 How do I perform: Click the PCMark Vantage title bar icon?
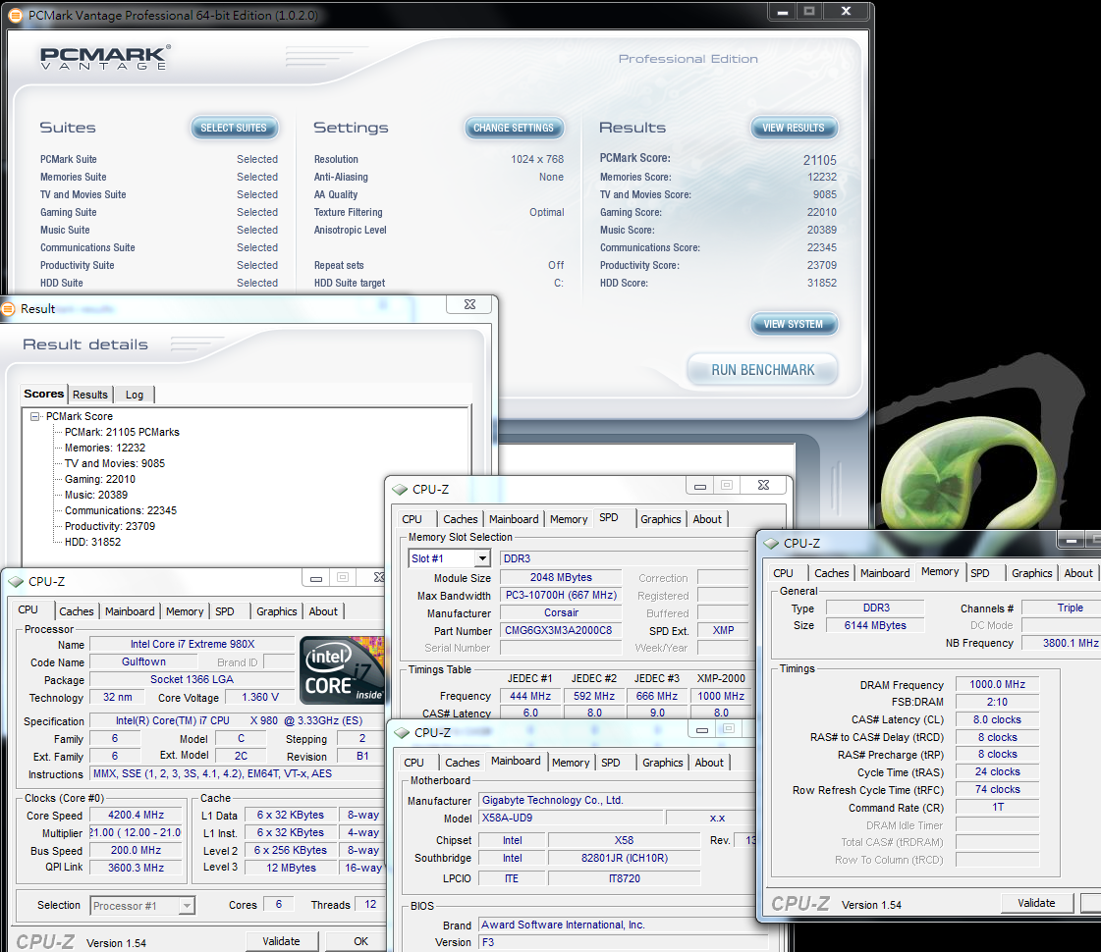[15, 15]
